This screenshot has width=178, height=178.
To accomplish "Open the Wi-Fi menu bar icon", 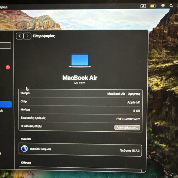I will 163,6.
